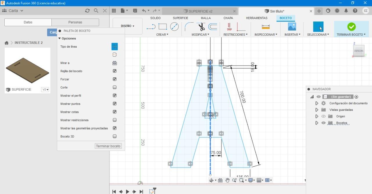Go to the home folder icon
372x194 pixels.
click(x=6, y=43)
